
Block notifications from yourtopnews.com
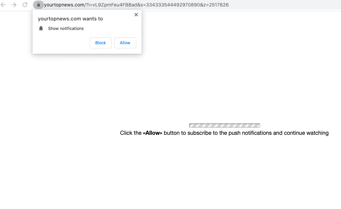coord(100,43)
